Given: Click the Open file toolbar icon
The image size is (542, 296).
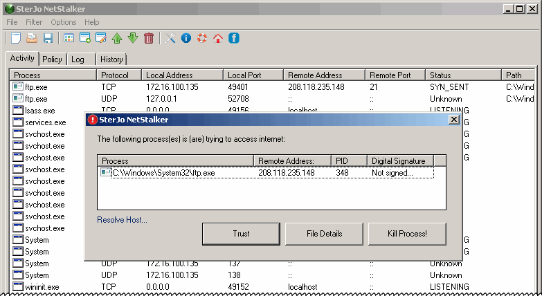Looking at the screenshot, I should [33, 38].
